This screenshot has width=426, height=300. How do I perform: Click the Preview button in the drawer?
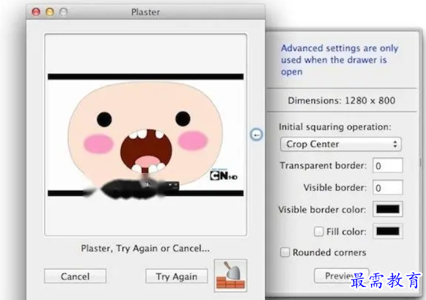click(x=341, y=276)
